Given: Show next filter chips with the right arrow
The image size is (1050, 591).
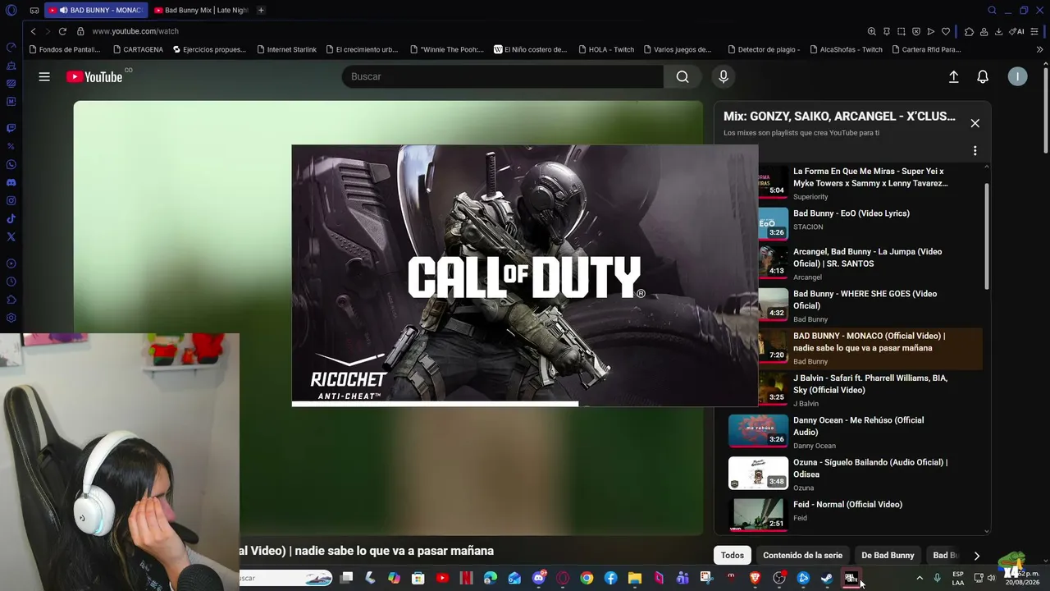Looking at the screenshot, I should coord(976,556).
